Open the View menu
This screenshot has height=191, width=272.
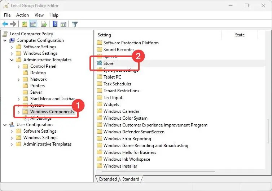pos(39,15)
